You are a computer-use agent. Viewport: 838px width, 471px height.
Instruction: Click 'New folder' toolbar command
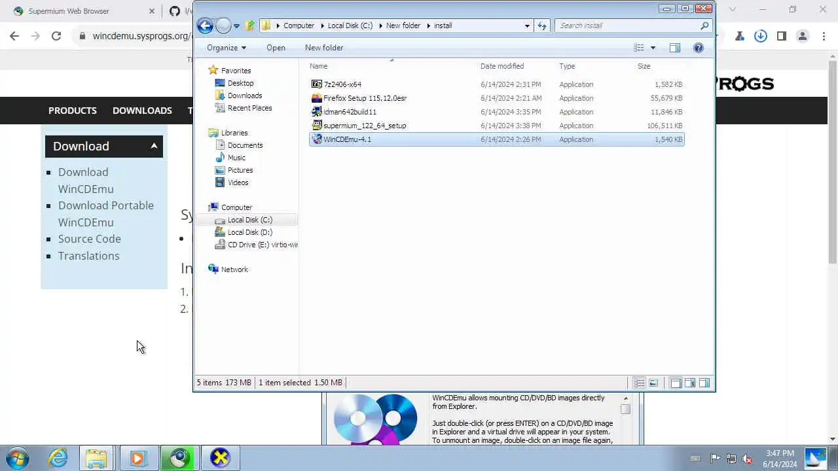click(x=324, y=48)
